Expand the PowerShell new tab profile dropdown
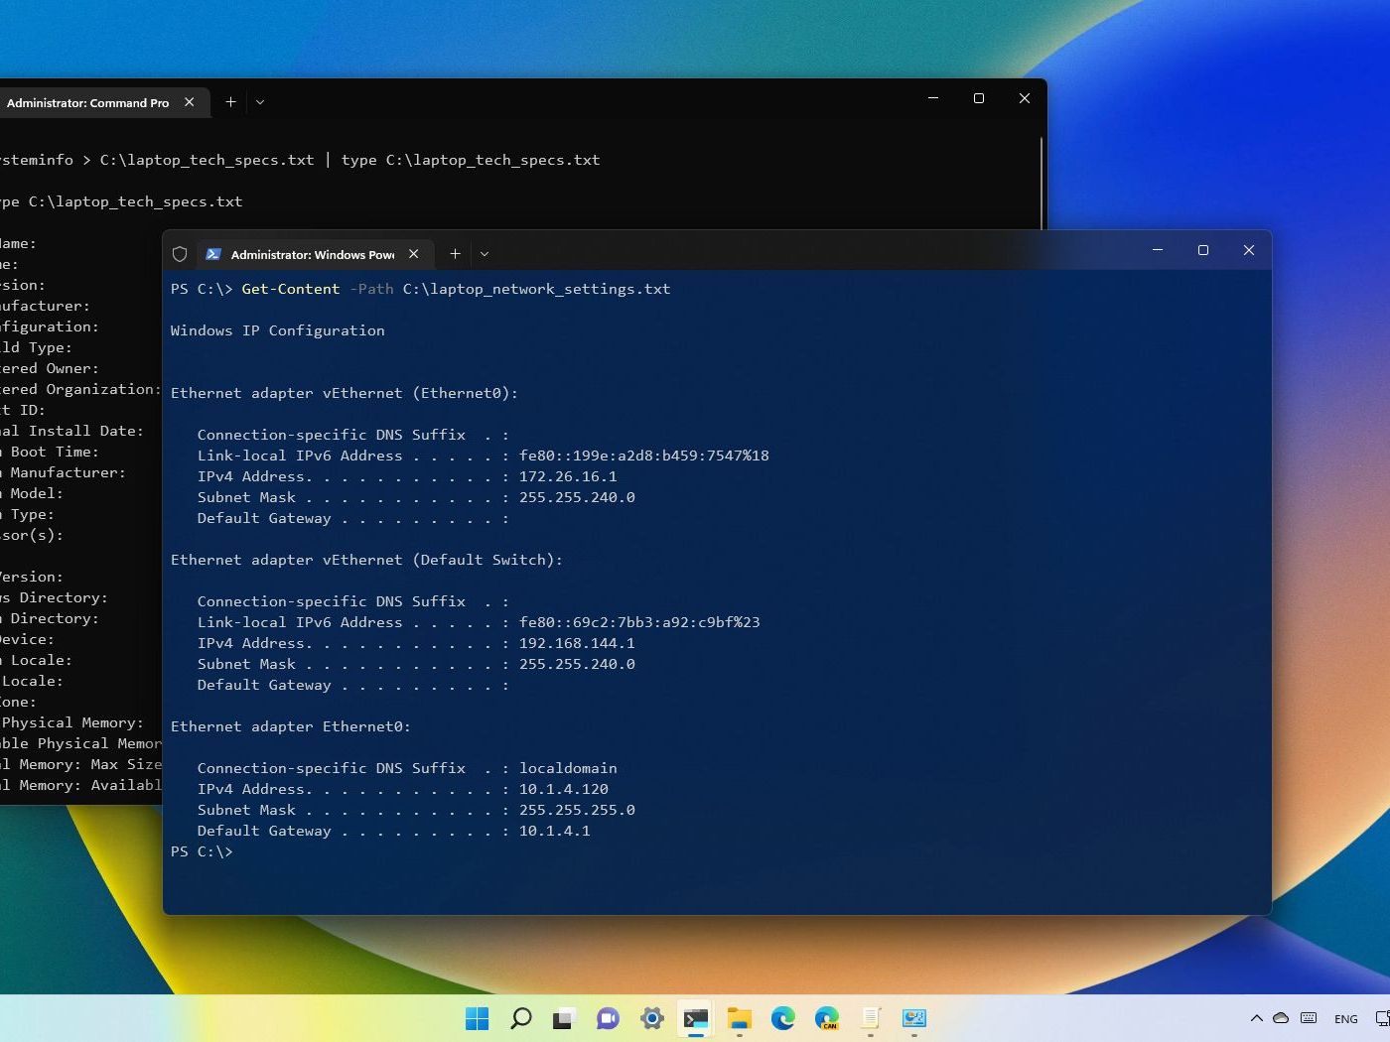 coord(485,254)
